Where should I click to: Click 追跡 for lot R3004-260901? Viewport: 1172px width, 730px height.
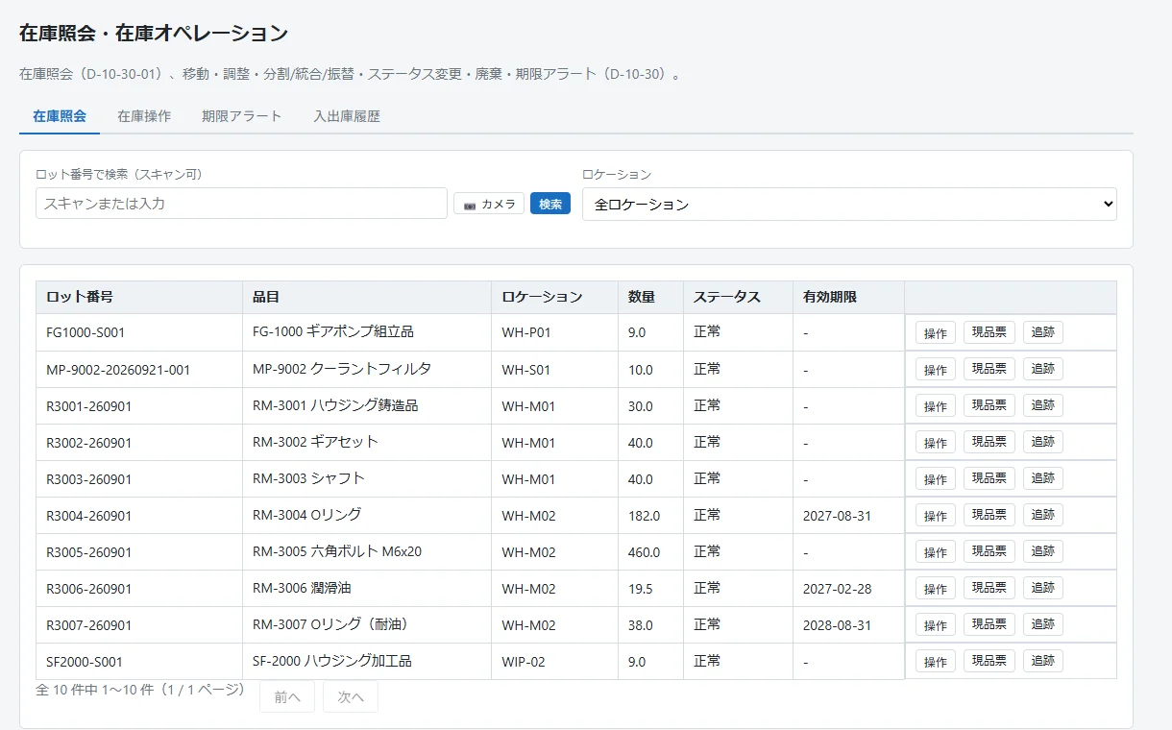click(x=1043, y=516)
